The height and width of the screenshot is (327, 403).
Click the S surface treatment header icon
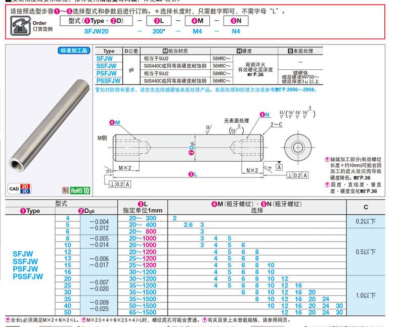[x=290, y=51]
